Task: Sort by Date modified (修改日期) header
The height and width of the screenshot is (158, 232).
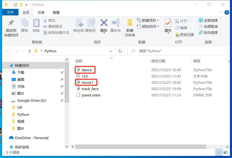Action: [158, 61]
